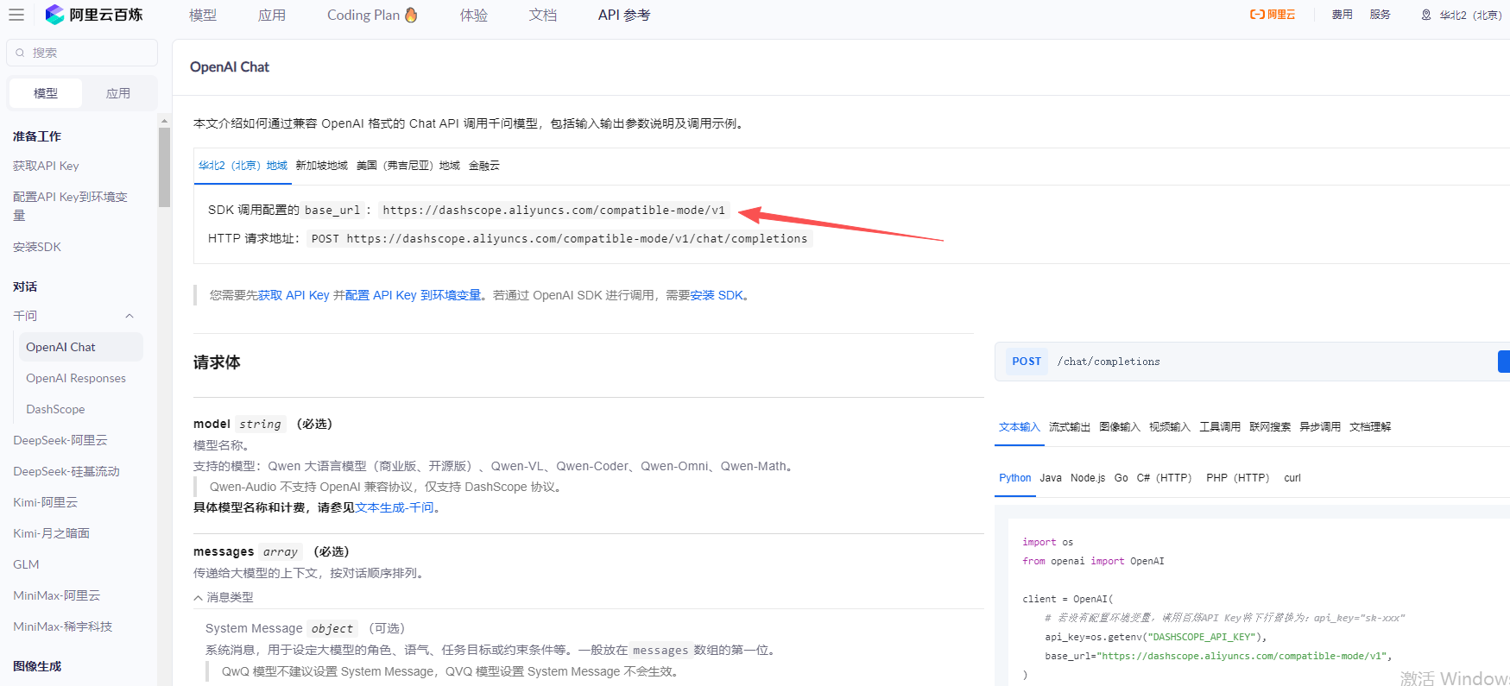The width and height of the screenshot is (1510, 686).
Task: Collapse the 千问 sidebar group
Action: tap(130, 316)
